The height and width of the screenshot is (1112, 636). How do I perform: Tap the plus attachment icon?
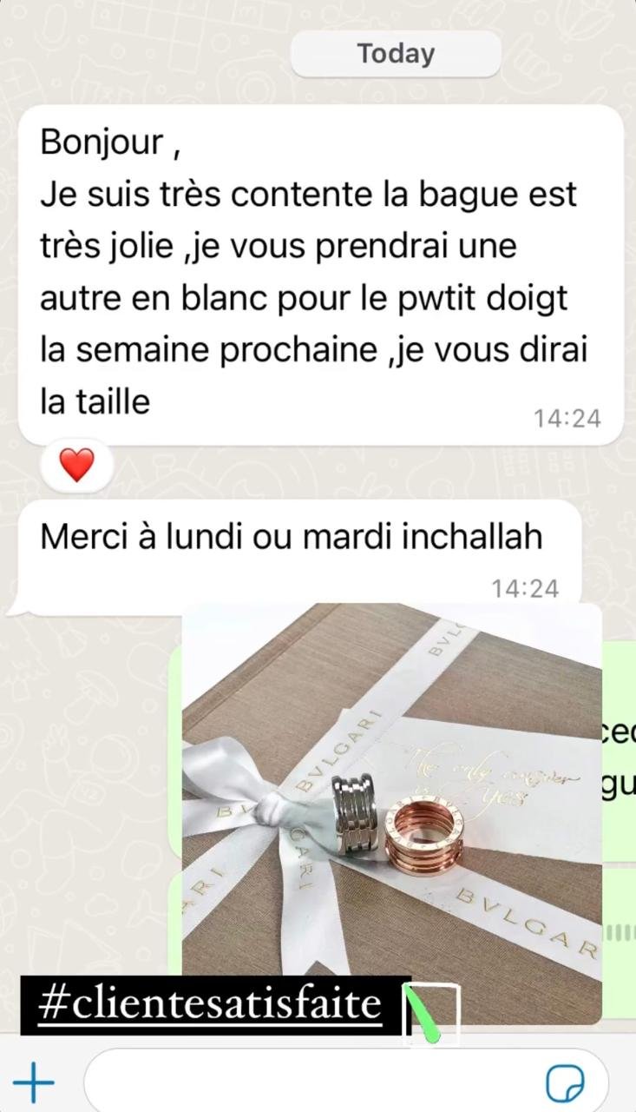[x=34, y=1082]
